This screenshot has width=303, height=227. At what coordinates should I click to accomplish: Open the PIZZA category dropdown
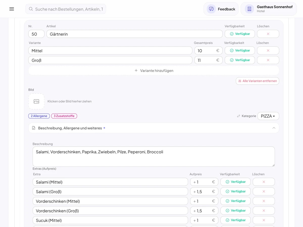coord(268,116)
